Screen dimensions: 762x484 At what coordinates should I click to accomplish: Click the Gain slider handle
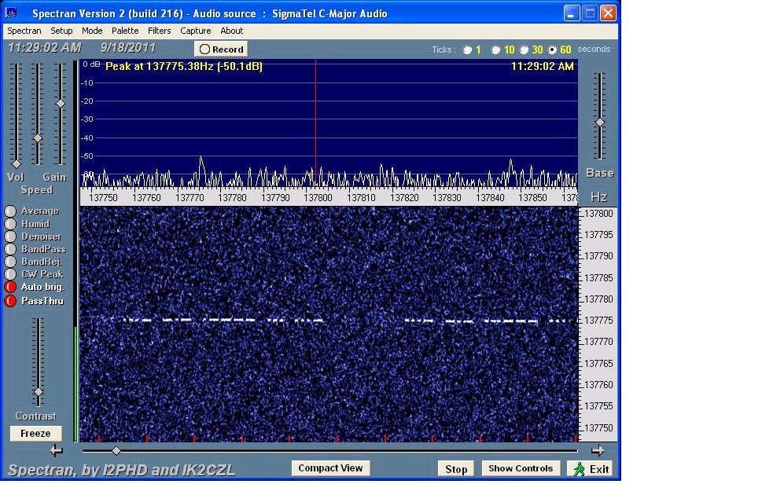(x=61, y=104)
